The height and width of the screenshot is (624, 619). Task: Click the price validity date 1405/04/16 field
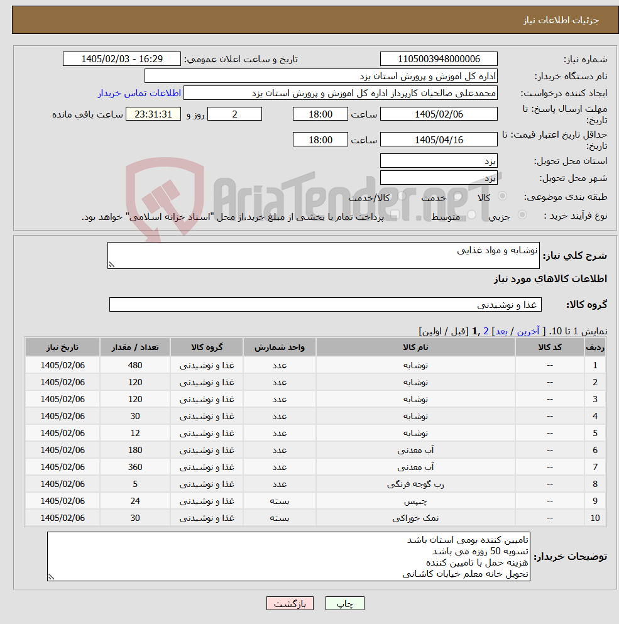click(x=439, y=140)
